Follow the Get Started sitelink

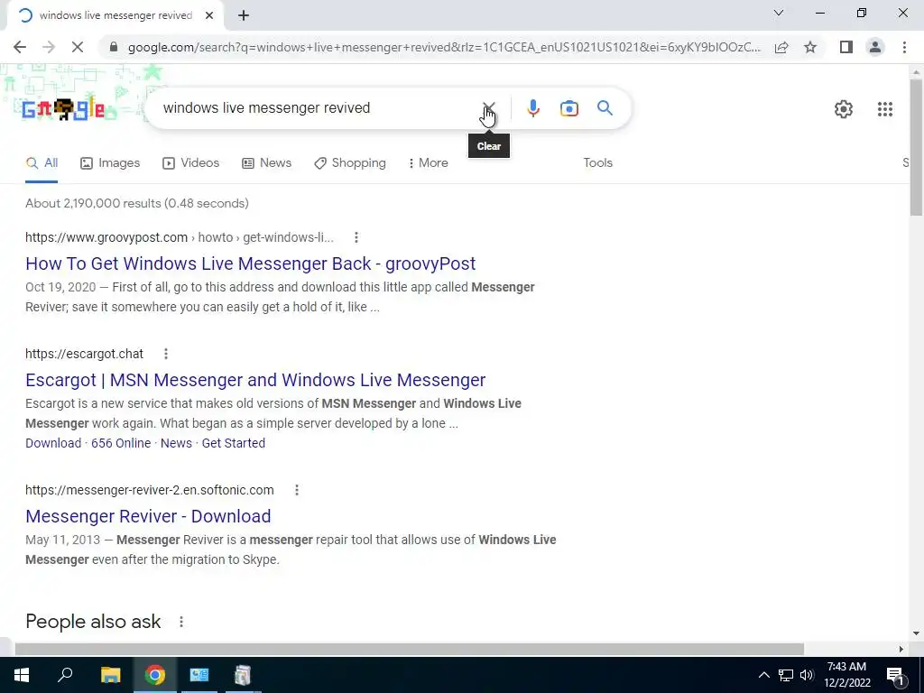click(234, 443)
